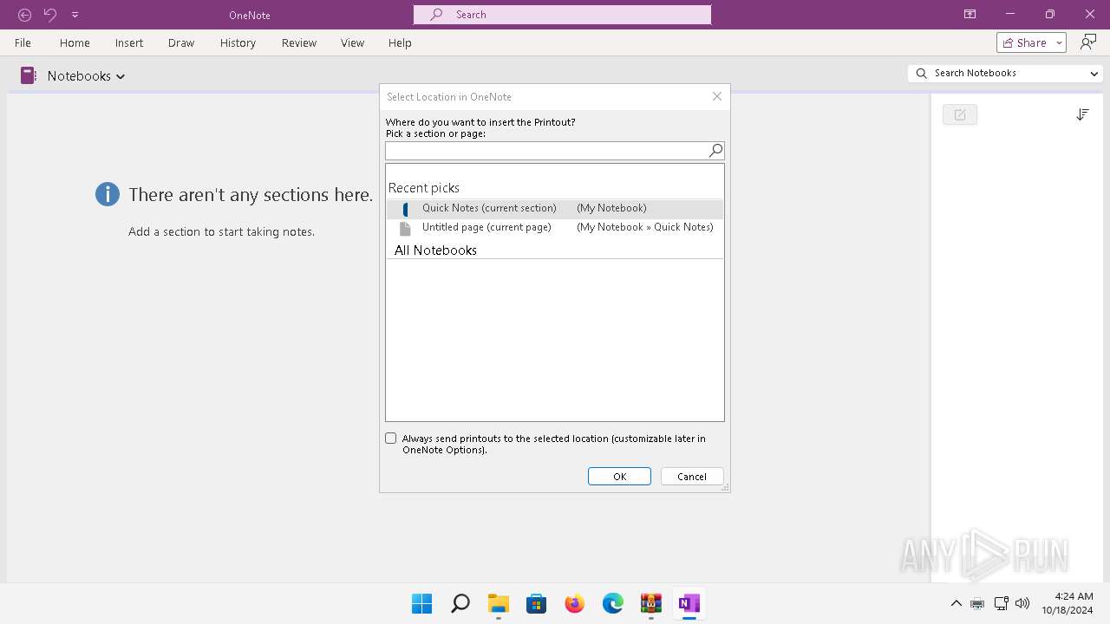1110x624 pixels.
Task: Focus the OneNote Search box
Action: (562, 15)
